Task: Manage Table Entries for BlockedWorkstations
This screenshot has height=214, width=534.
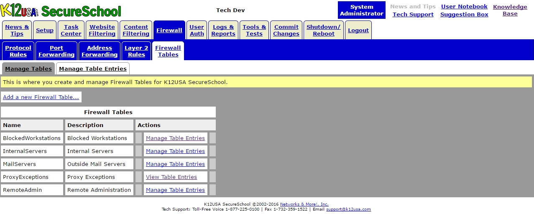Action: pos(175,138)
